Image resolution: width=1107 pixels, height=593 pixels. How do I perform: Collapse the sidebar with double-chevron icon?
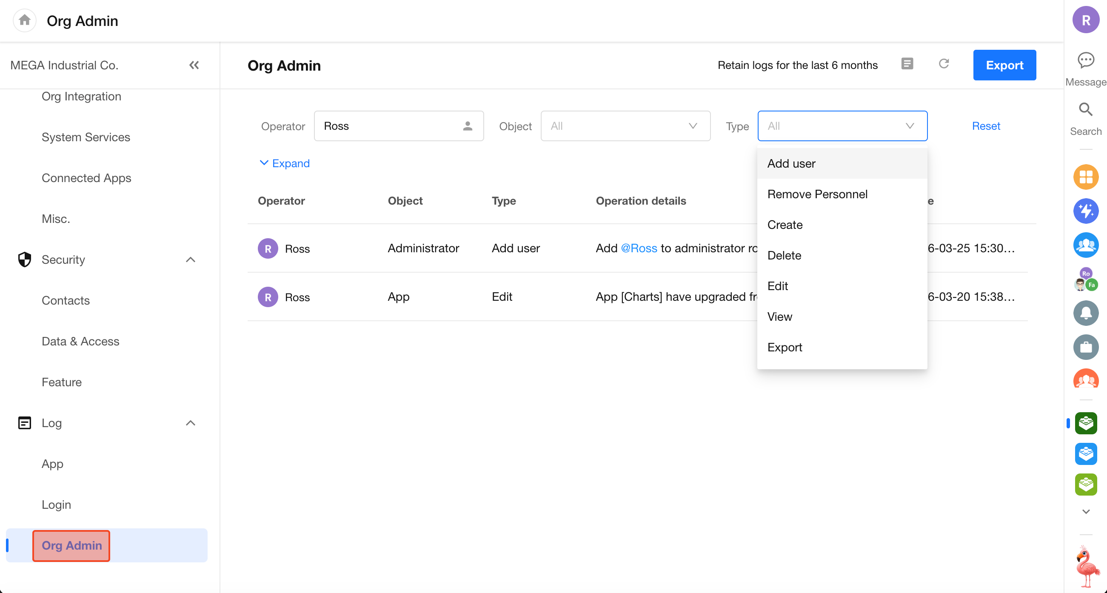click(x=194, y=65)
